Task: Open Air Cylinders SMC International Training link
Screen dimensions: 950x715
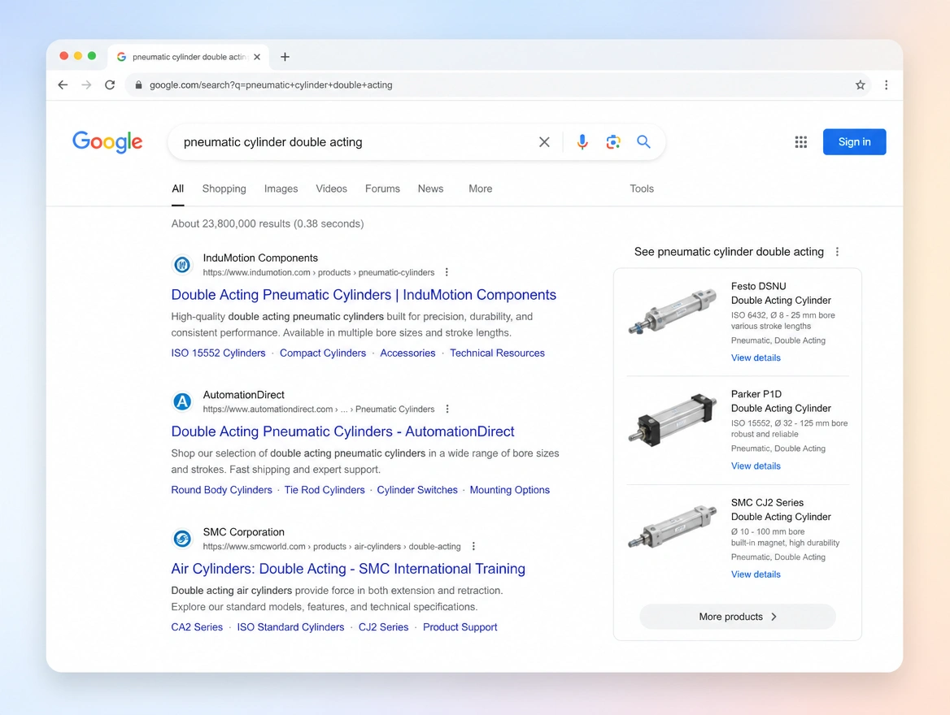Action: 348,569
